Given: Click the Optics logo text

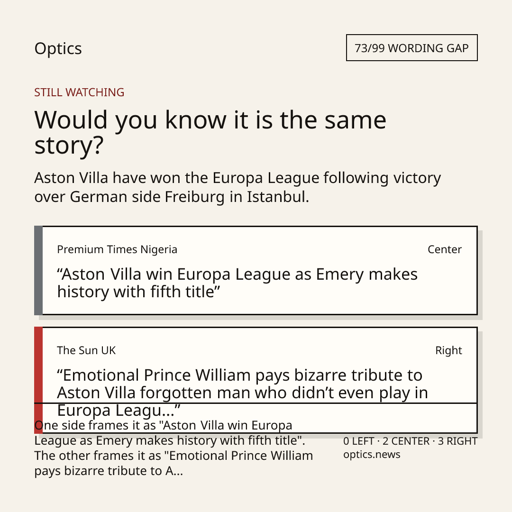Looking at the screenshot, I should (58, 48).
